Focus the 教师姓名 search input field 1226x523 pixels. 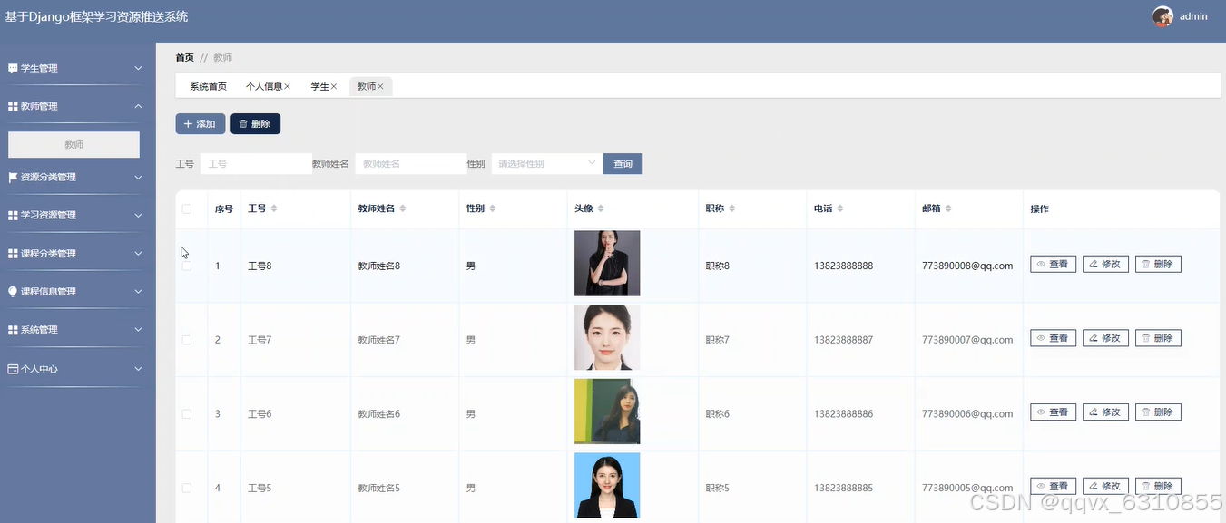pos(410,163)
